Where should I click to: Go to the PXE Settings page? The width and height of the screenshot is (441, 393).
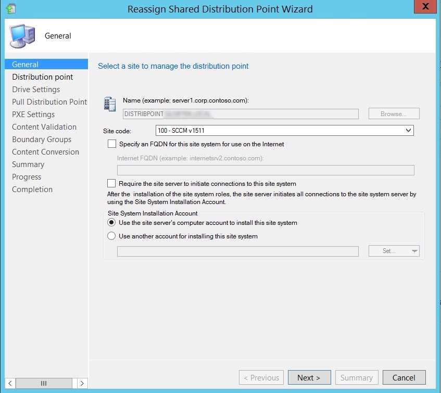click(35, 114)
